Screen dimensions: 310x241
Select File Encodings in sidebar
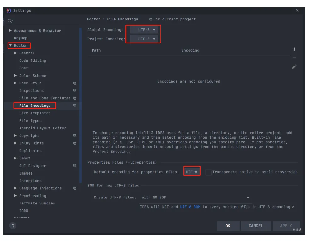(x=35, y=106)
